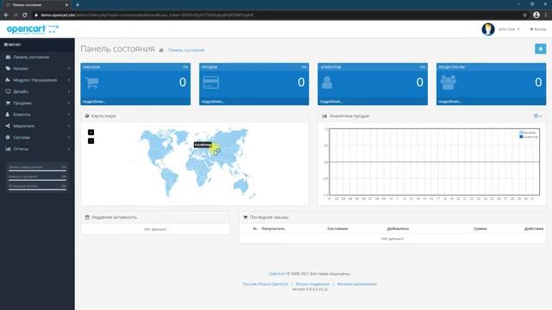This screenshot has height=310, width=552.
Task: Click the user icon in КЛИЕНТОВ tile
Action: (327, 83)
